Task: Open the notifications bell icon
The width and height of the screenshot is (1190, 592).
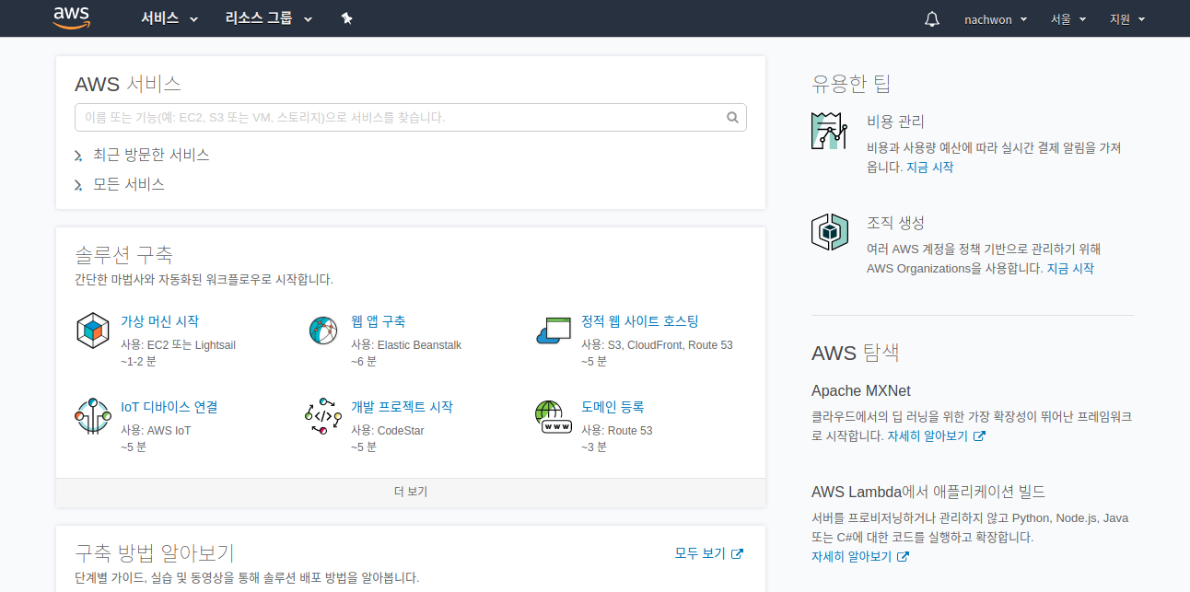Action: [931, 18]
